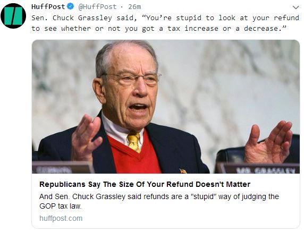Click the @HuffPost handle

pos(97,6)
